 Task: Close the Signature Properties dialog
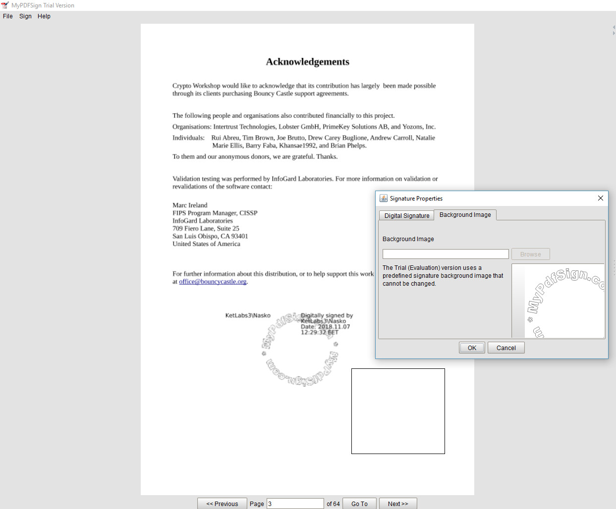[x=601, y=198]
